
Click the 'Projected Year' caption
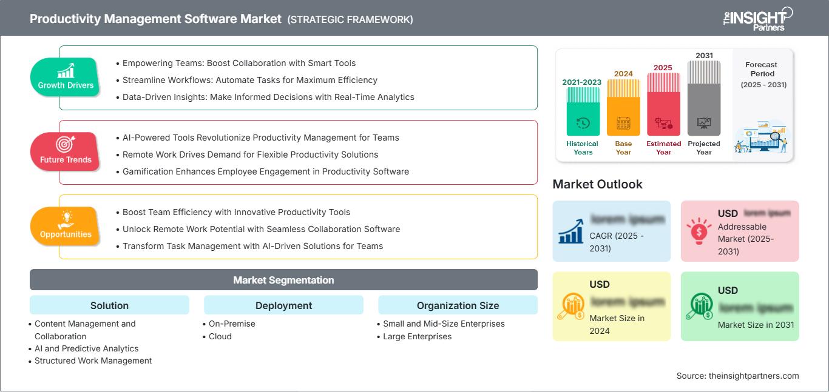click(704, 148)
